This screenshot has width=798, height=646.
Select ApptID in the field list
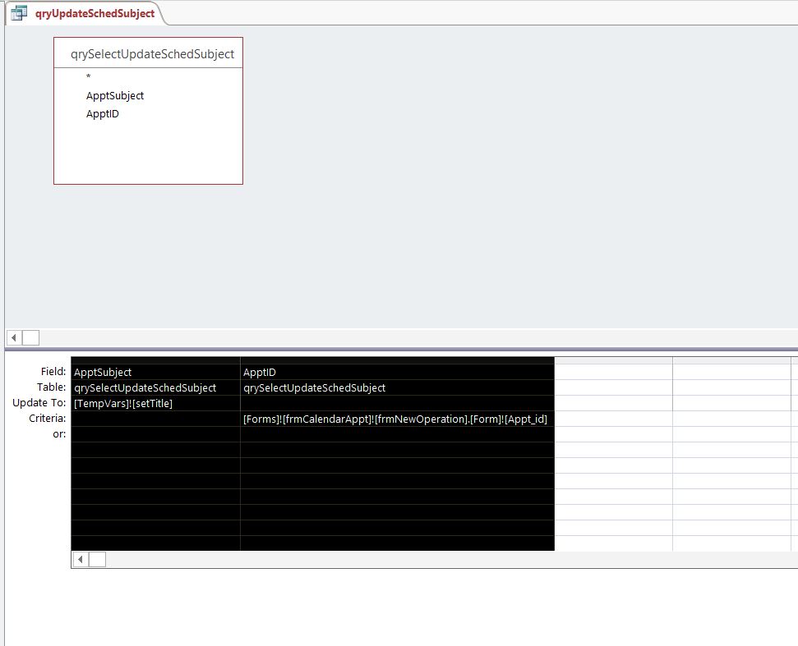coord(102,114)
